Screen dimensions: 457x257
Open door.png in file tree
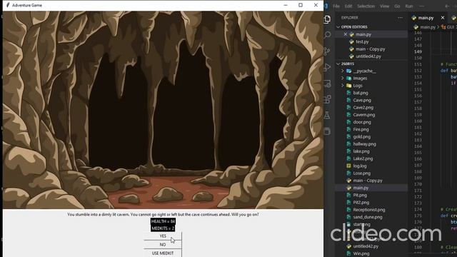[x=362, y=122]
